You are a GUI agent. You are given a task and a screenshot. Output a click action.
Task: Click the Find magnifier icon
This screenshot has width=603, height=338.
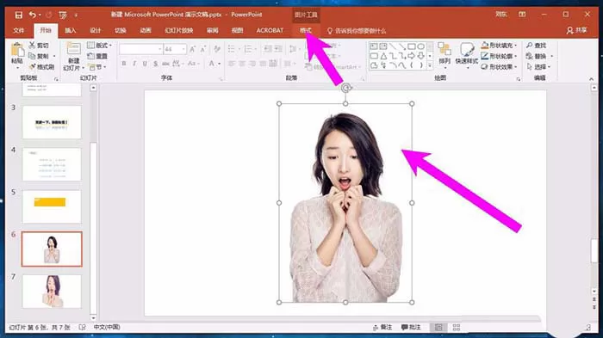tap(530, 46)
